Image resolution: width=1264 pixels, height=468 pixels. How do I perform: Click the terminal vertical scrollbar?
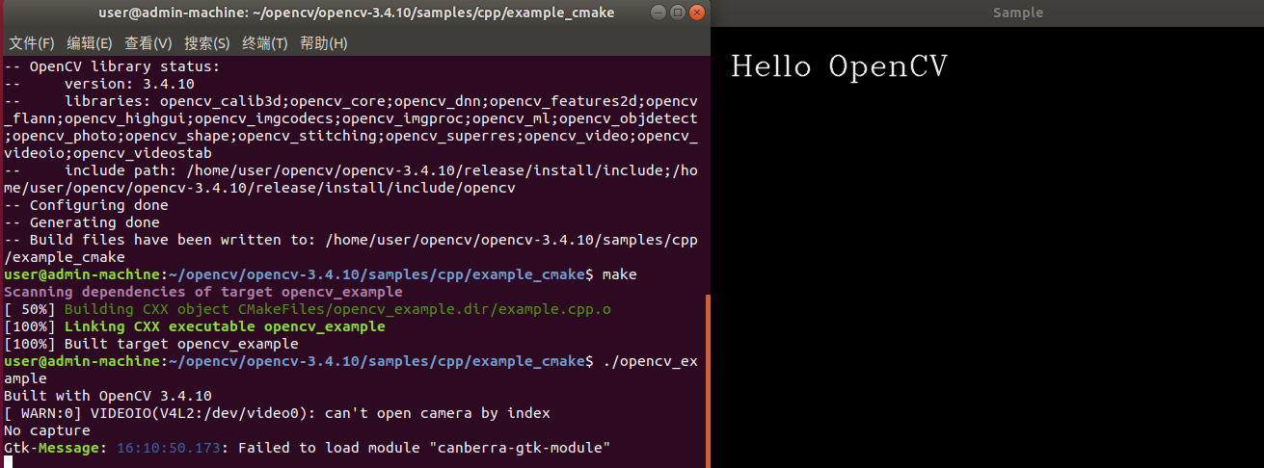click(x=708, y=381)
